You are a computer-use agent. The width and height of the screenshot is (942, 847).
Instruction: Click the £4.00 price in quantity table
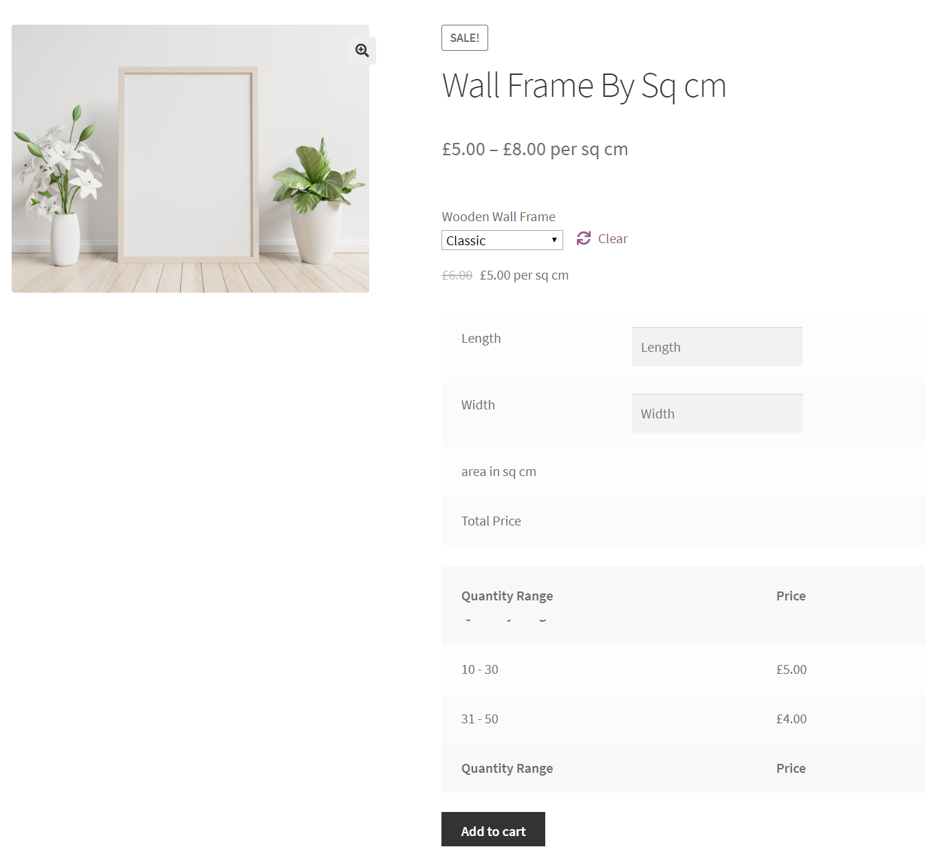791,719
